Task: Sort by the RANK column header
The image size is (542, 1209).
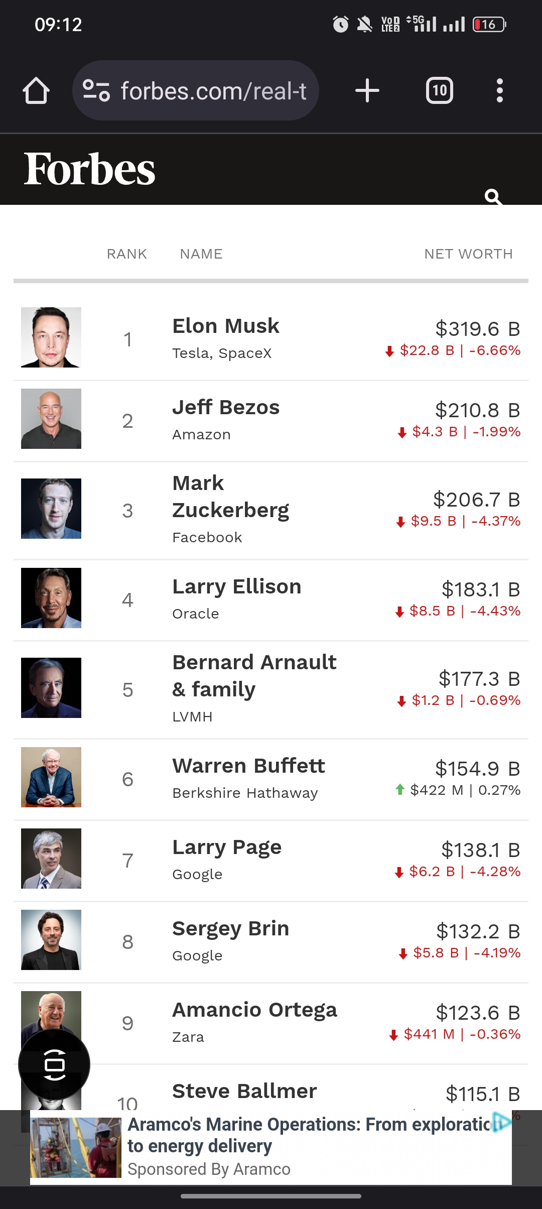Action: [127, 254]
